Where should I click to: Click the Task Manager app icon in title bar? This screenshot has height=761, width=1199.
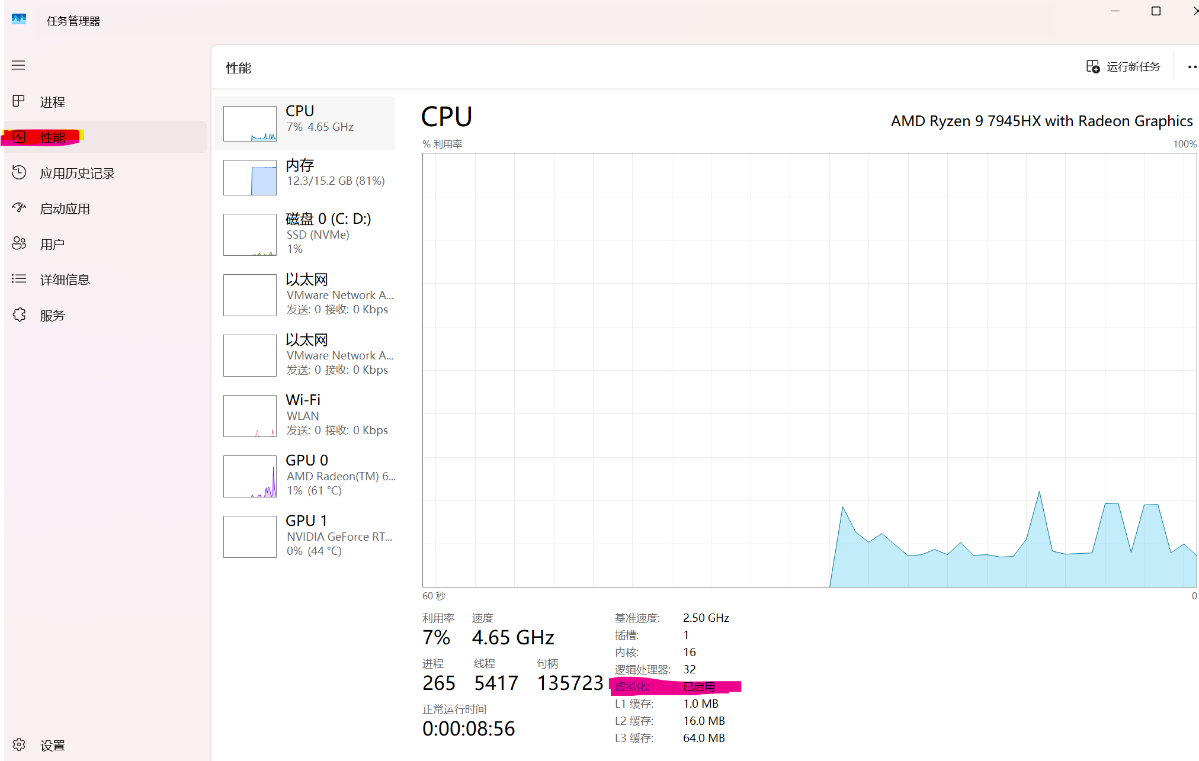tap(19, 20)
